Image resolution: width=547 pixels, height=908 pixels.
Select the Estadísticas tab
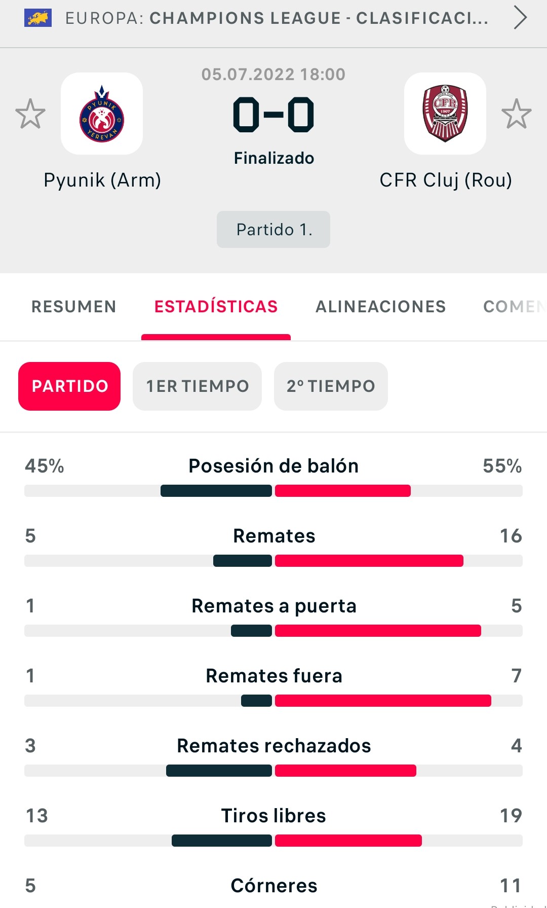(x=216, y=307)
